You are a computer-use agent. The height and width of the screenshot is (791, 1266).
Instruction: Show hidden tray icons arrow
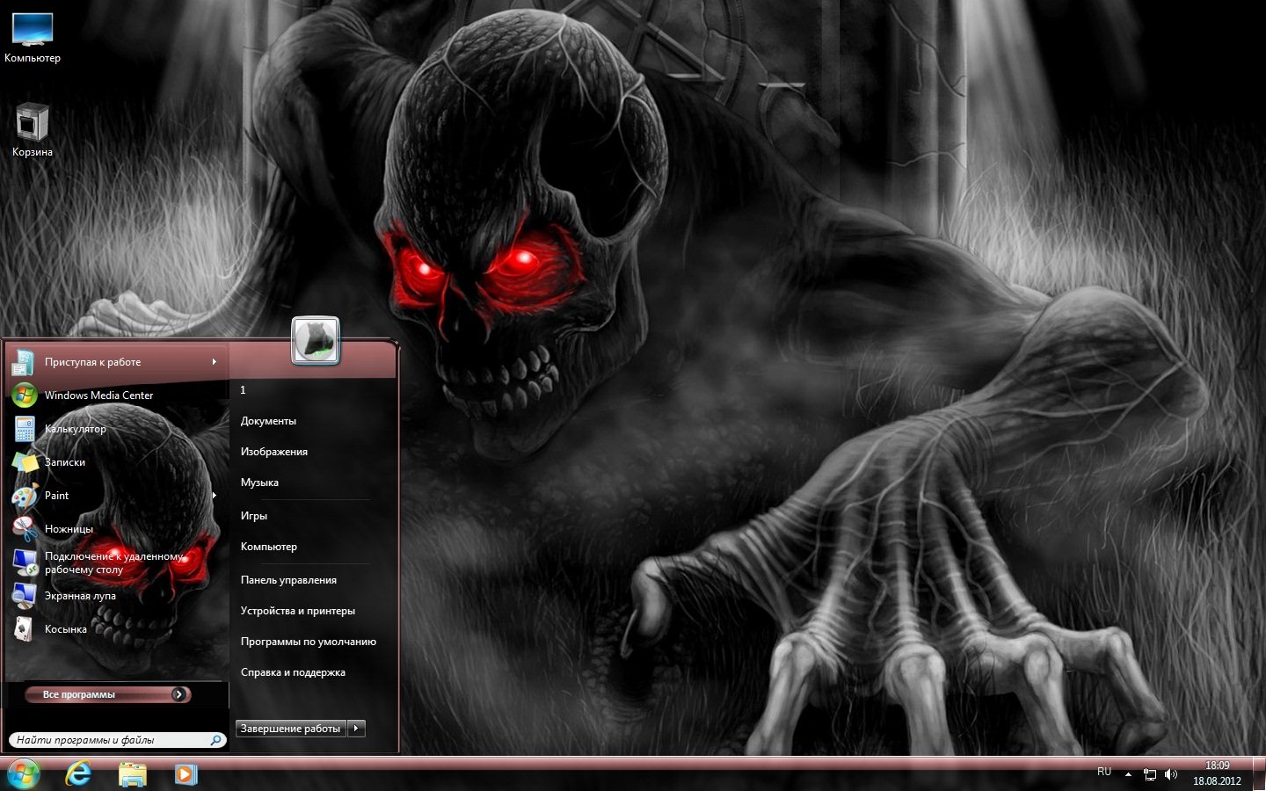coord(1128,774)
